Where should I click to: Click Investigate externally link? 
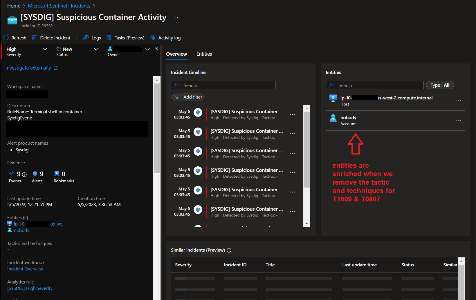[28, 68]
